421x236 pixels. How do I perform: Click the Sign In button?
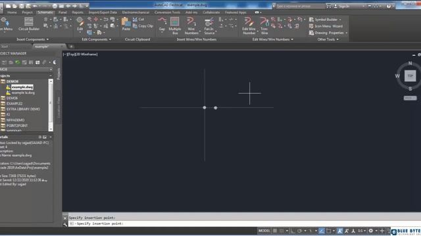point(342,6)
